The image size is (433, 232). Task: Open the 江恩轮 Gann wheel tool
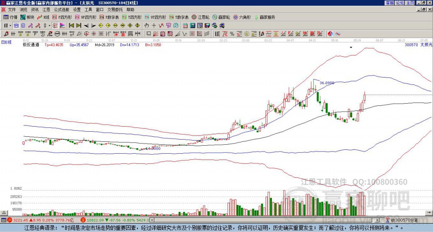201,17
